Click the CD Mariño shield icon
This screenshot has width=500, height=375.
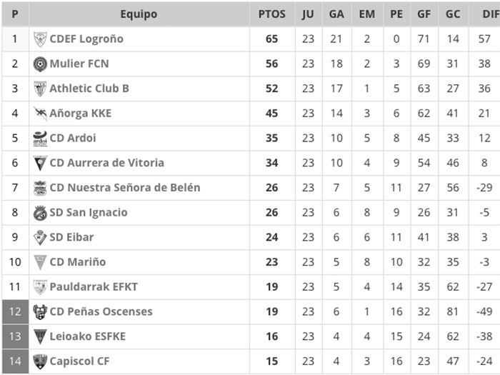click(x=40, y=262)
